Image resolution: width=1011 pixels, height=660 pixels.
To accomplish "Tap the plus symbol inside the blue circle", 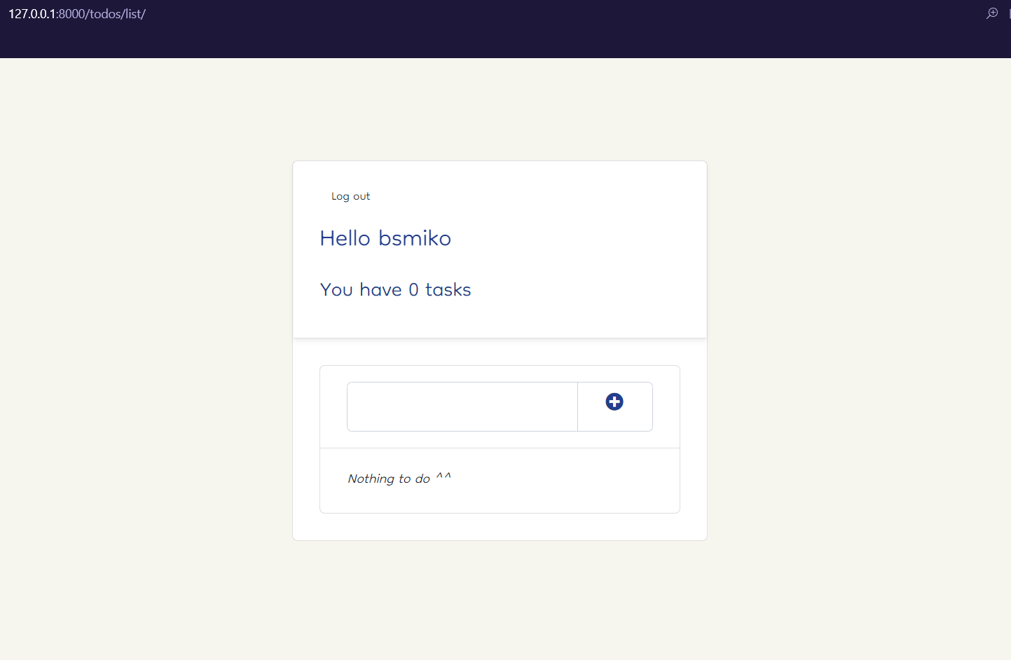I will pyautogui.click(x=614, y=401).
